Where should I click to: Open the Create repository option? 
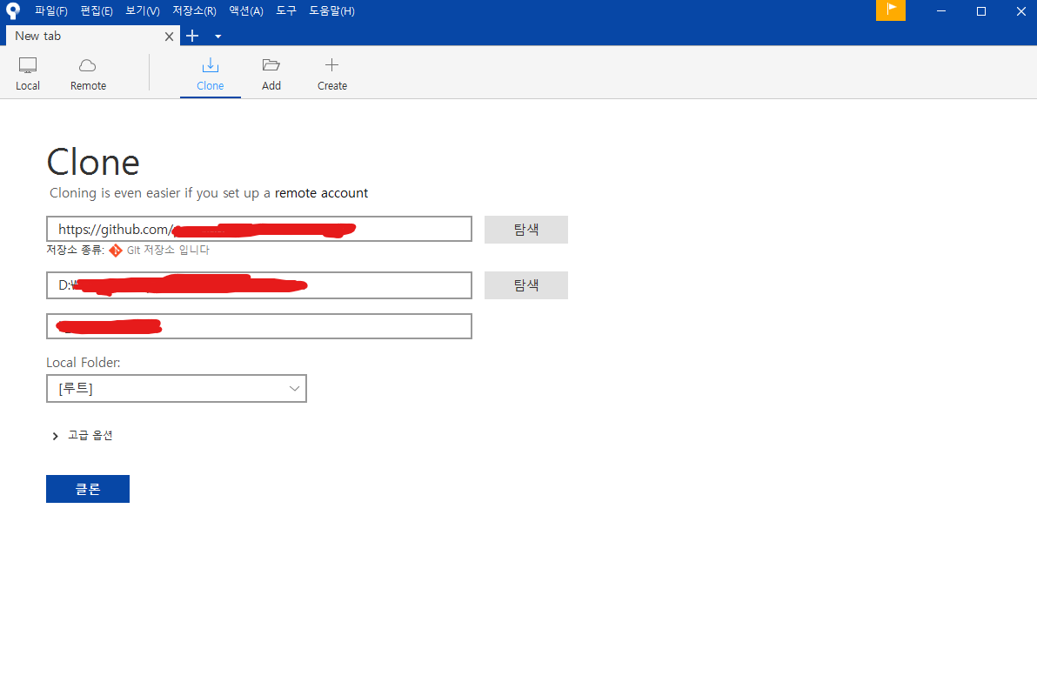tap(332, 73)
